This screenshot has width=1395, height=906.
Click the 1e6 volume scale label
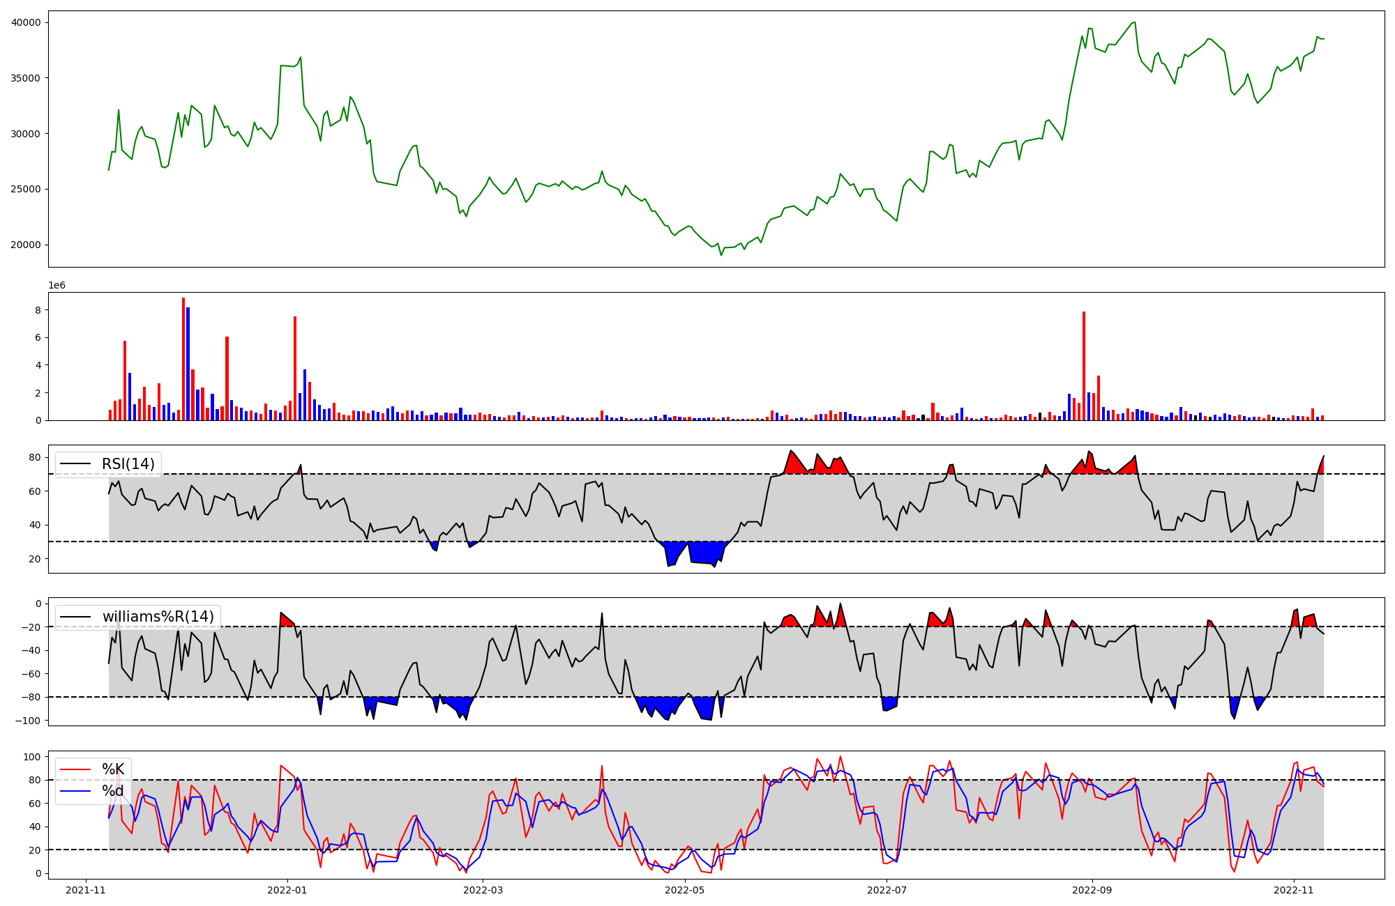56,286
